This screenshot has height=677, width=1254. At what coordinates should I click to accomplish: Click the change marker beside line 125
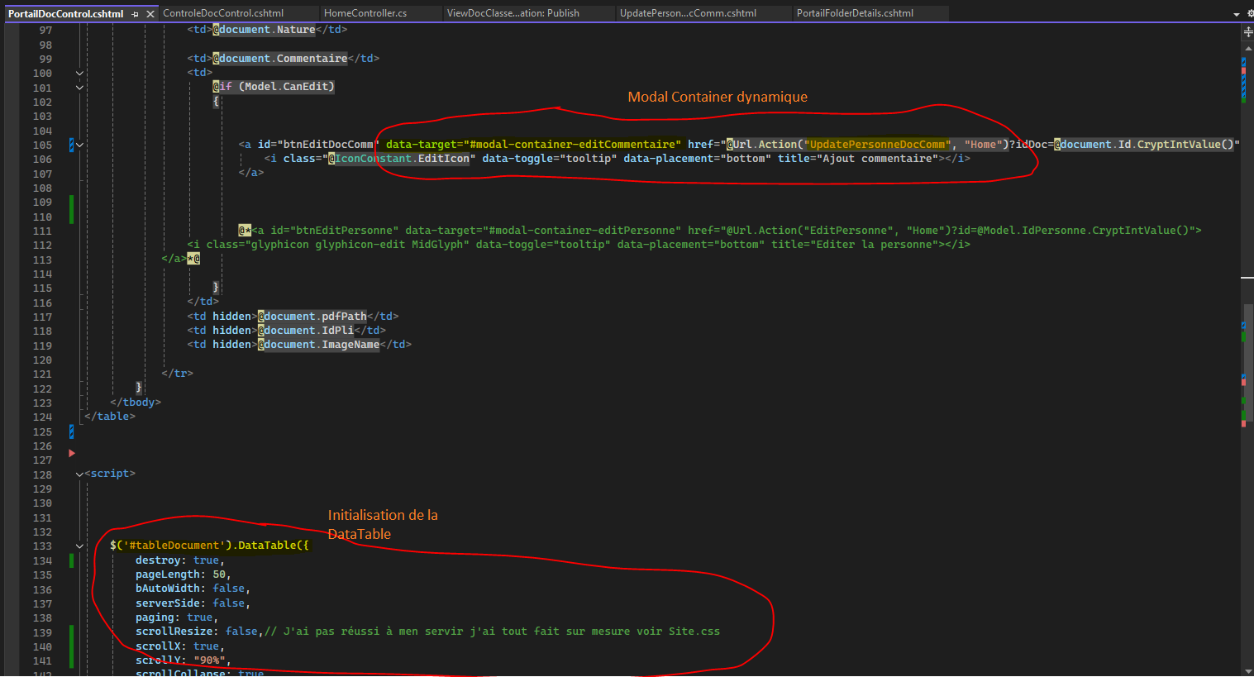[x=71, y=431]
